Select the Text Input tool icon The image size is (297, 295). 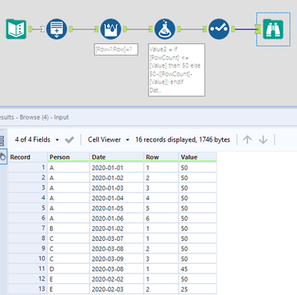click(x=16, y=29)
